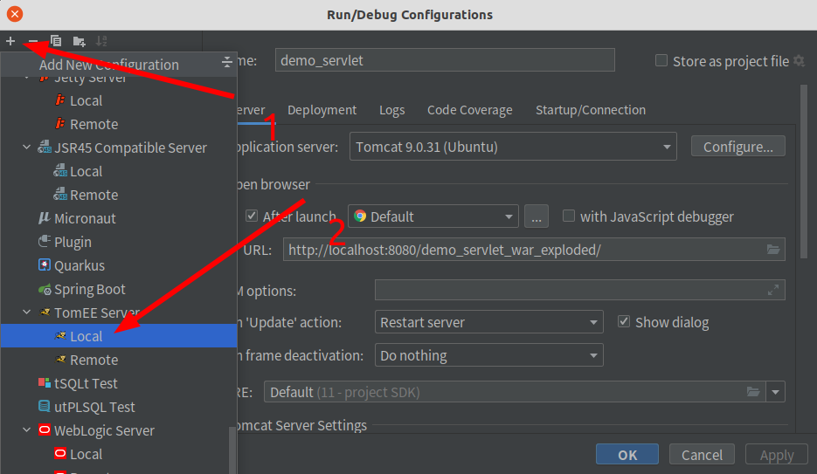This screenshot has width=817, height=474.
Task: Select Jetty Server Local configuration
Action: pos(119,100)
